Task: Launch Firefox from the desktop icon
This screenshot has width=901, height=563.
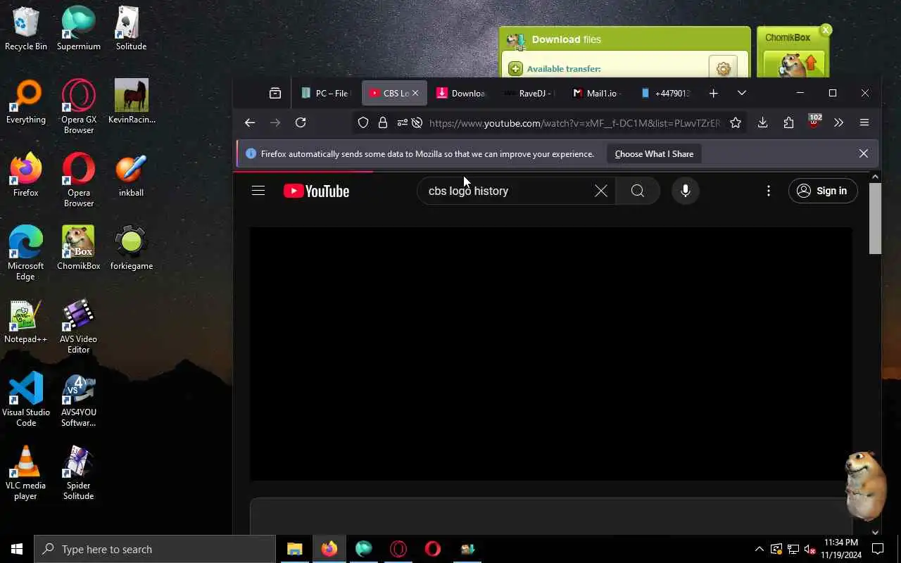Action: [26, 175]
